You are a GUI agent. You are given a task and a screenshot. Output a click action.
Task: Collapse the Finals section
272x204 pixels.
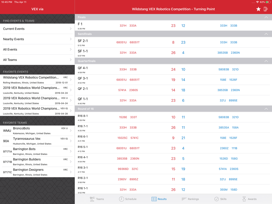pyautogui.click(x=266, y=17)
